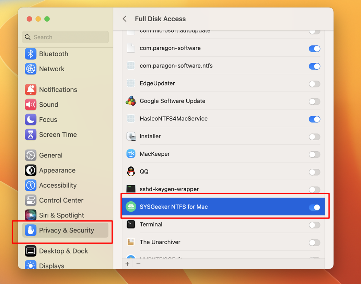Click The Unarchiver app icon
The image size is (361, 284).
[x=131, y=242]
